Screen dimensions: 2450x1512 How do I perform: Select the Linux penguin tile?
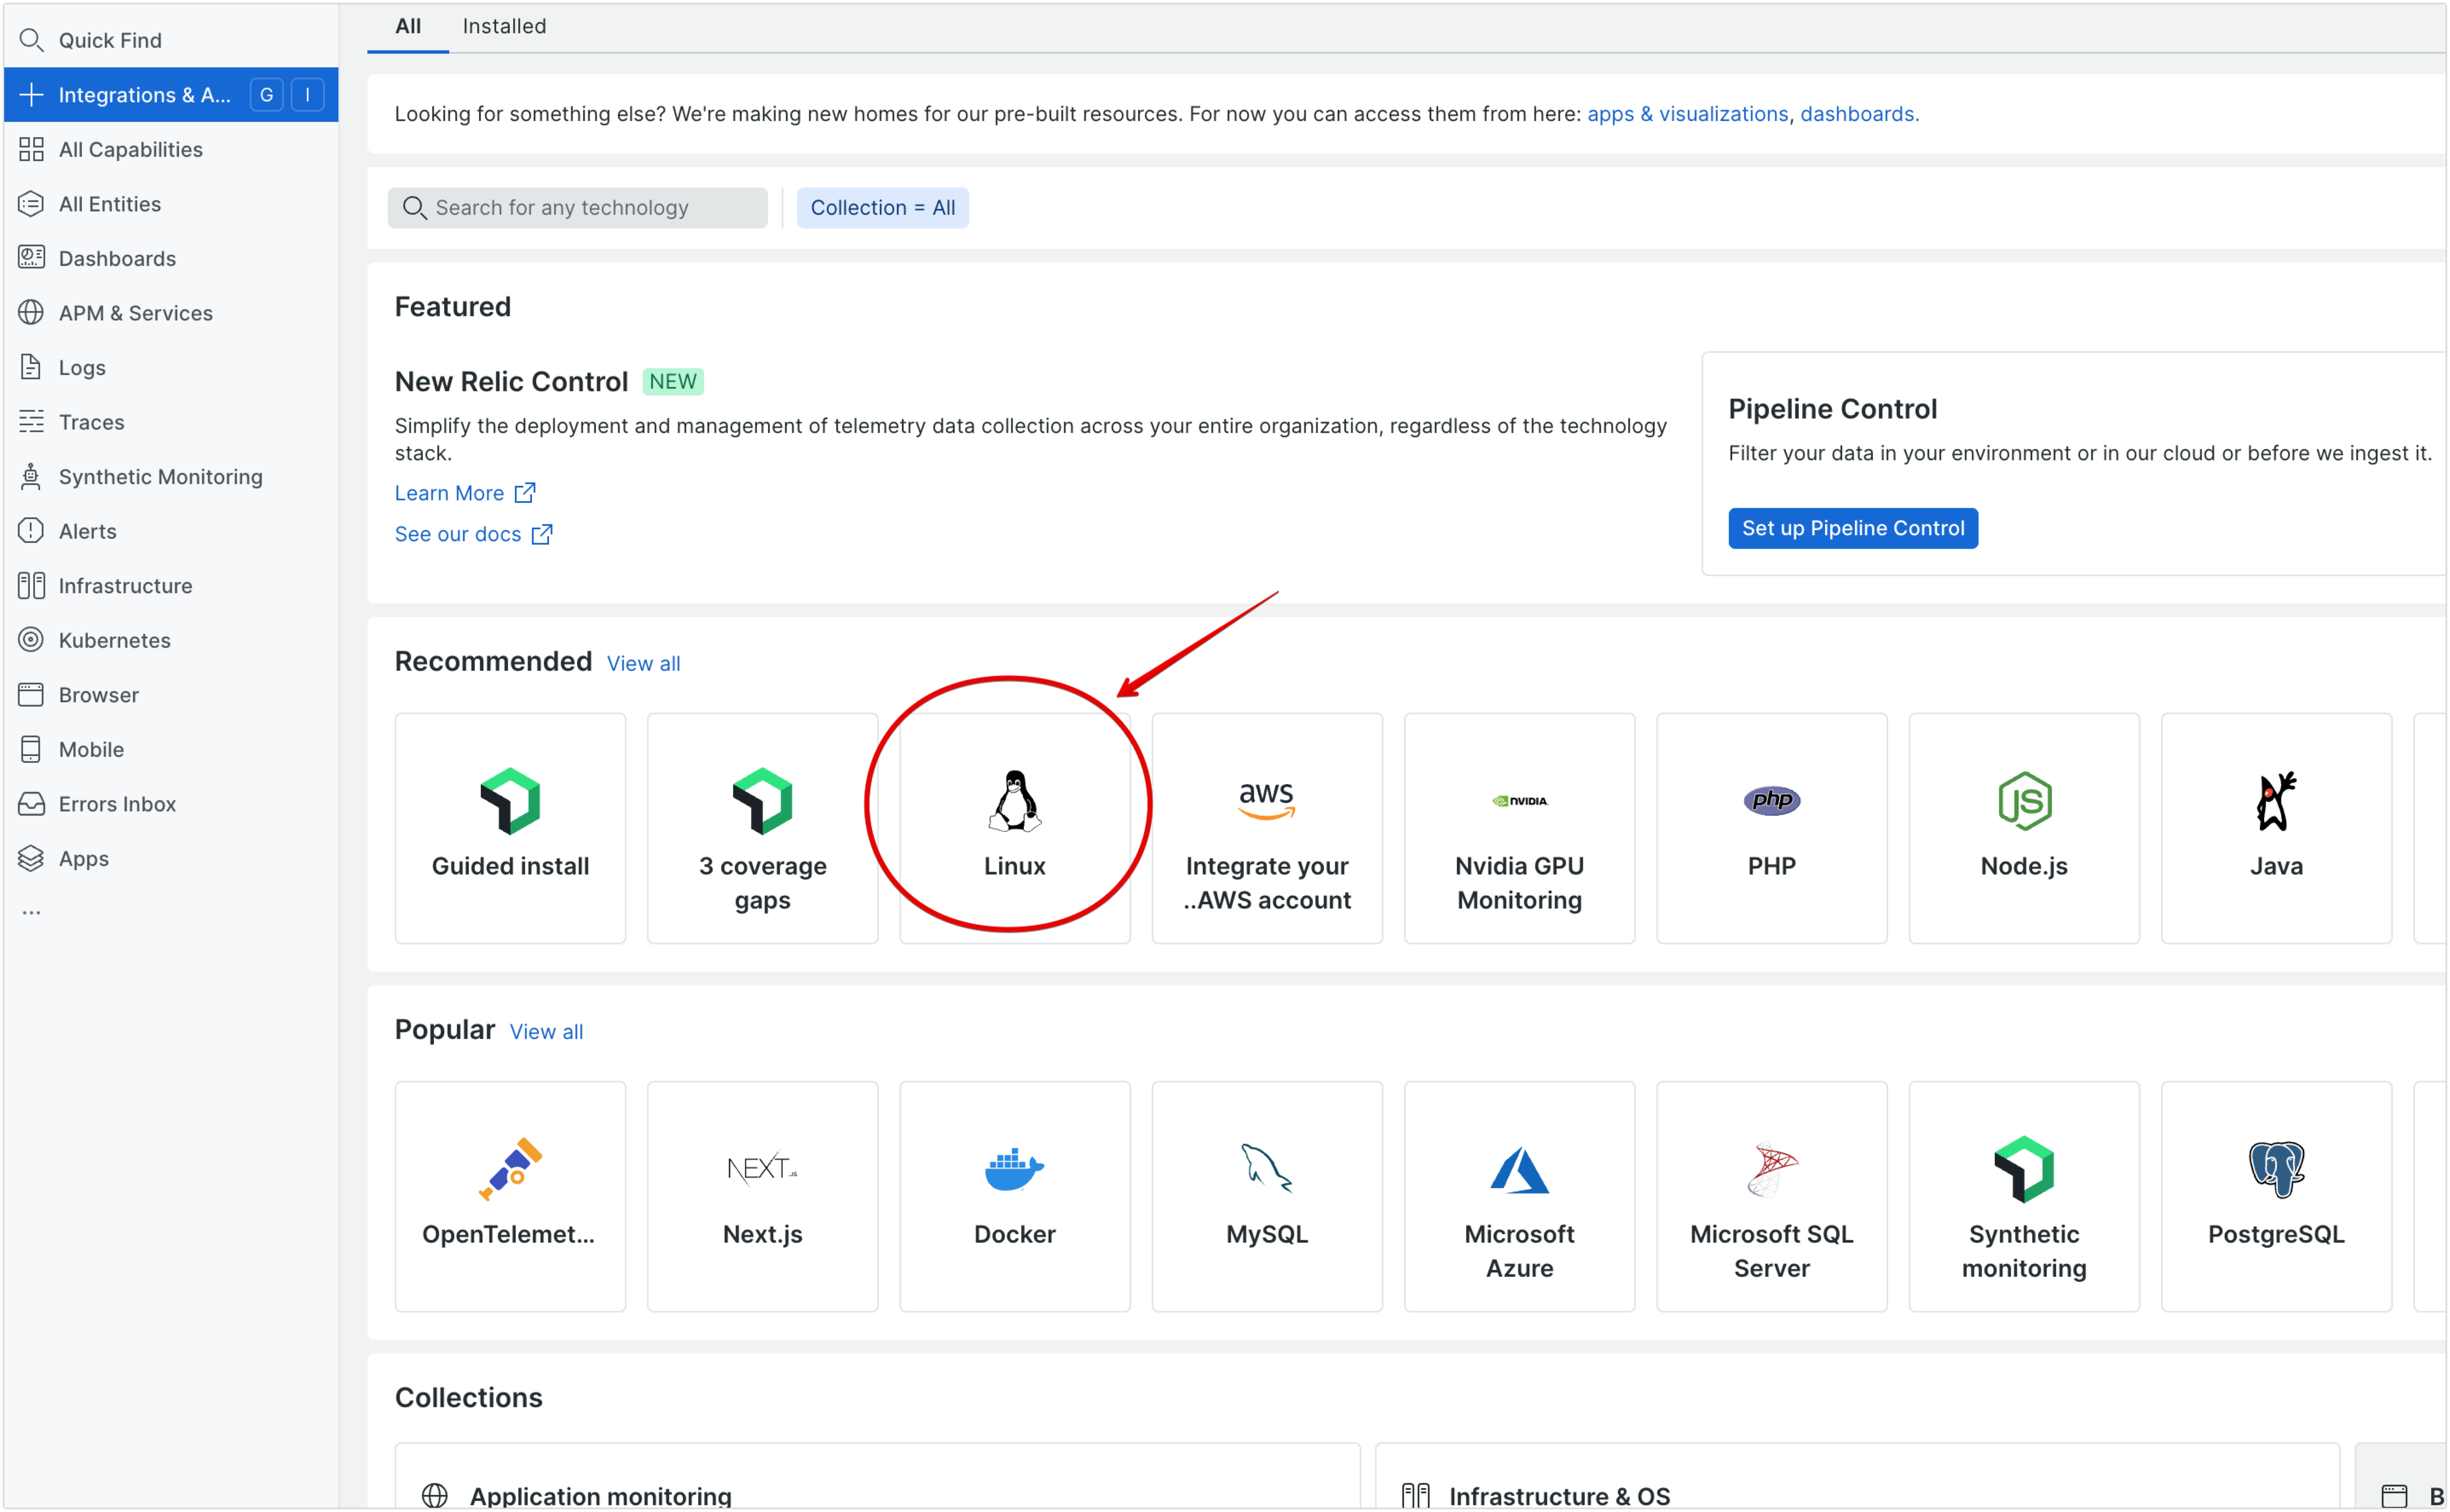coord(1014,828)
